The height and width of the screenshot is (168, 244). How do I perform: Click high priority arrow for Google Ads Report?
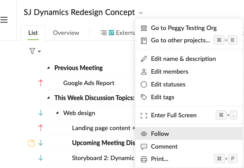[41, 83]
